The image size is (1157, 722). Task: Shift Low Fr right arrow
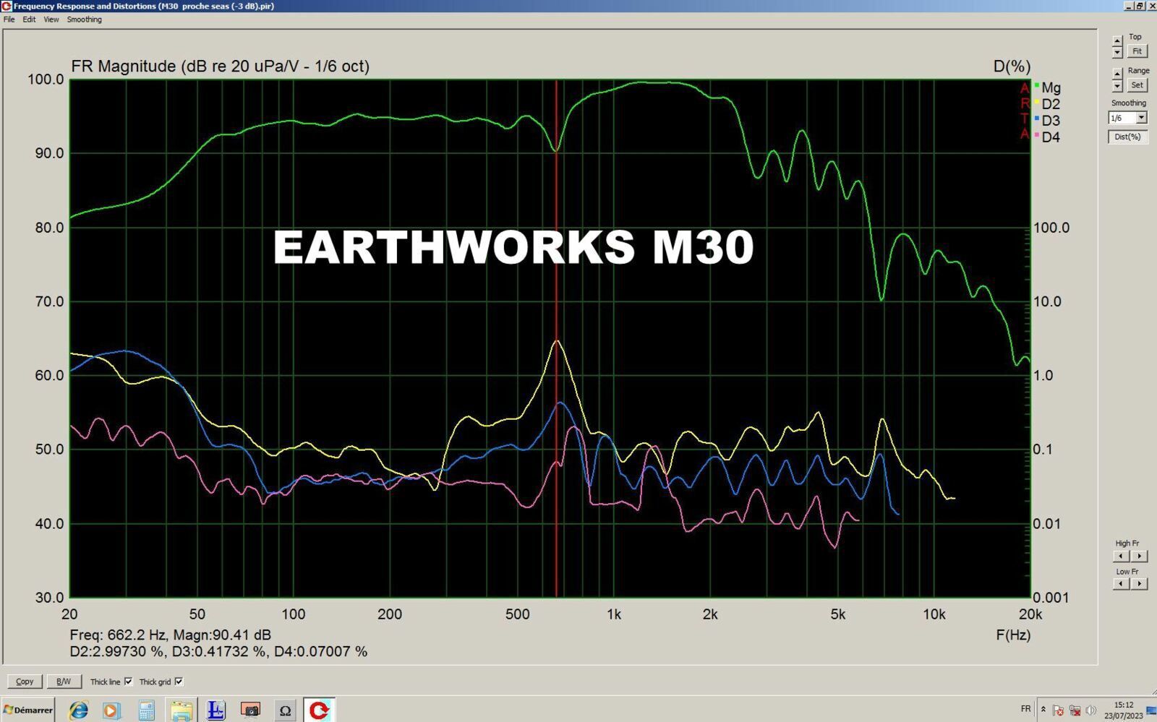pyautogui.click(x=1139, y=583)
